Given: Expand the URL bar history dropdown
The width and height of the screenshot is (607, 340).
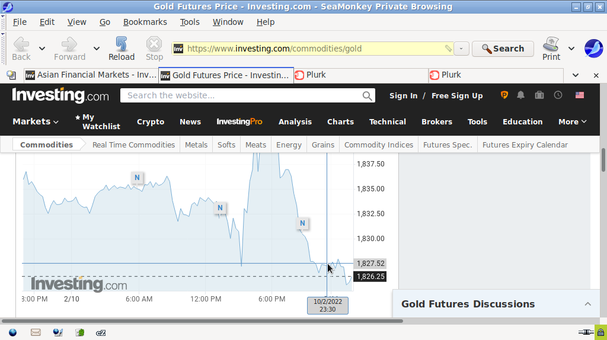Looking at the screenshot, I should (x=461, y=49).
